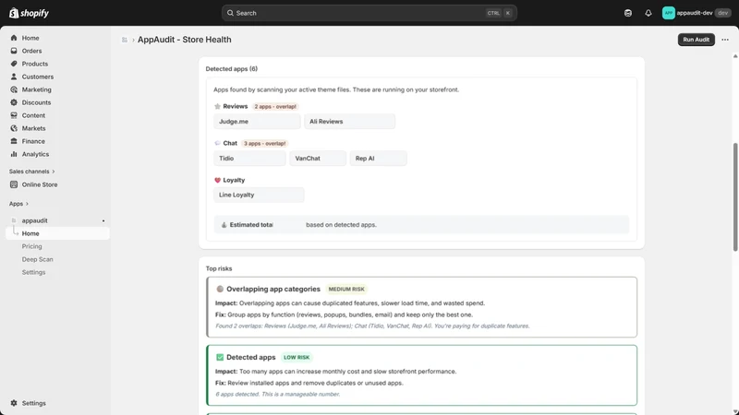
Task: Click the '3 apps - overlap!' badge
Action: click(264, 143)
